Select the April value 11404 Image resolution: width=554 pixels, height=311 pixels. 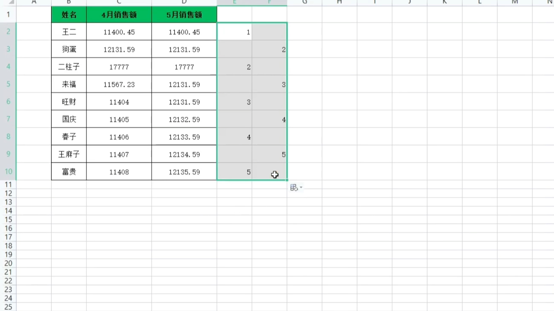coord(119,102)
